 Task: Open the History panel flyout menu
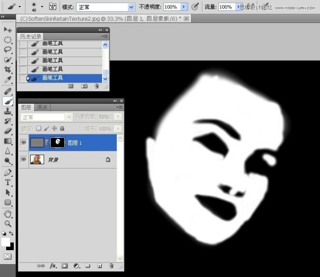(106, 36)
